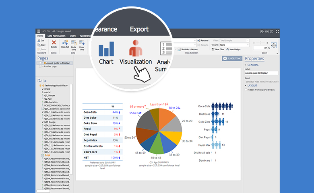Screen dimensions: 314x193
Task: Select the 'Q2_Age' variable
Action: tap(48, 99)
